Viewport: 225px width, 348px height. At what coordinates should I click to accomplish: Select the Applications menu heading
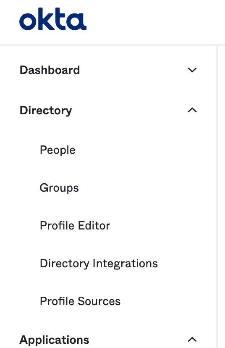pyautogui.click(x=54, y=340)
